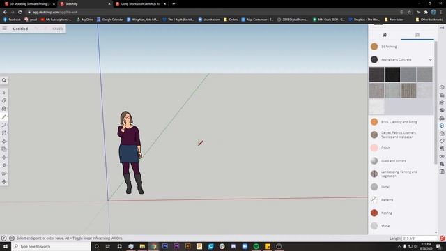The width and height of the screenshot is (446, 251).
Task: Select the striped brown concrete material swatch
Action: (409, 91)
